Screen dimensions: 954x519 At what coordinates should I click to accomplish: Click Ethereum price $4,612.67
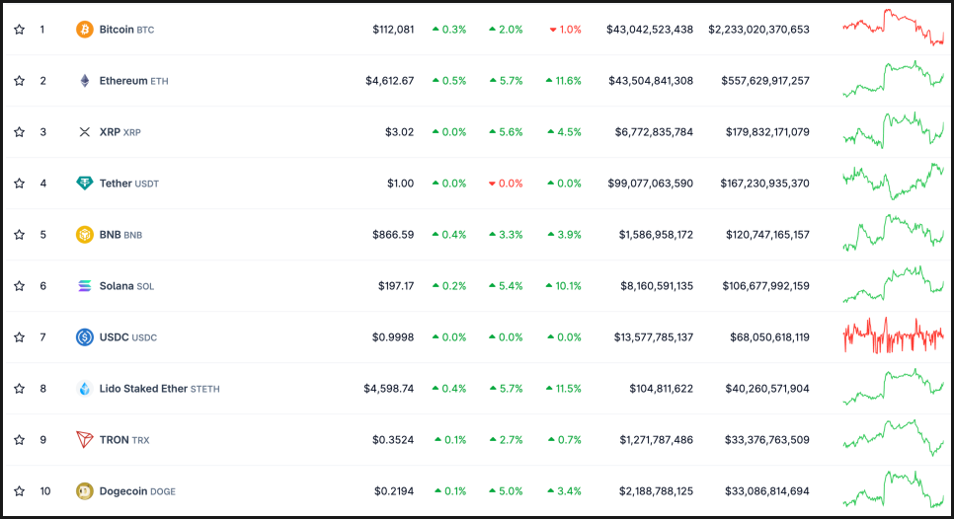coord(389,80)
